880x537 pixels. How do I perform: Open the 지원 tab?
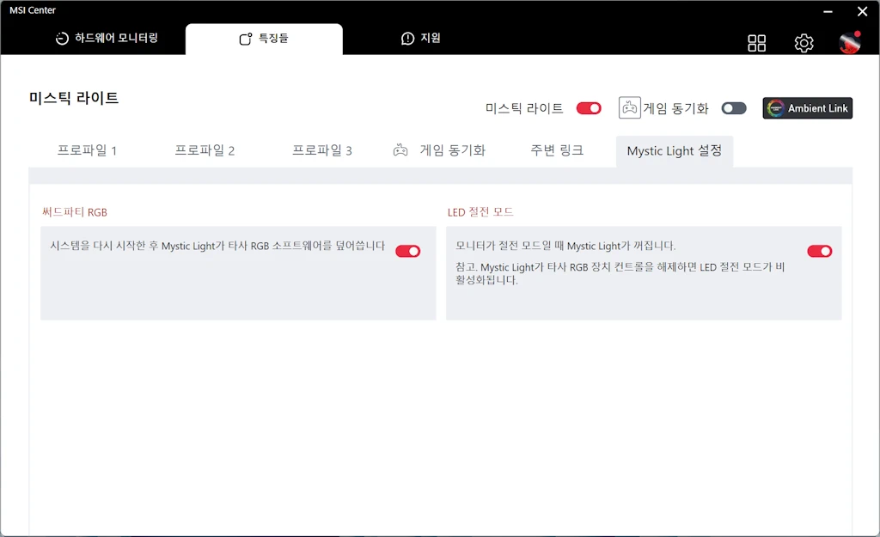421,38
